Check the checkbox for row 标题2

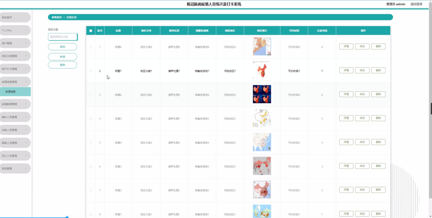pos(90,190)
